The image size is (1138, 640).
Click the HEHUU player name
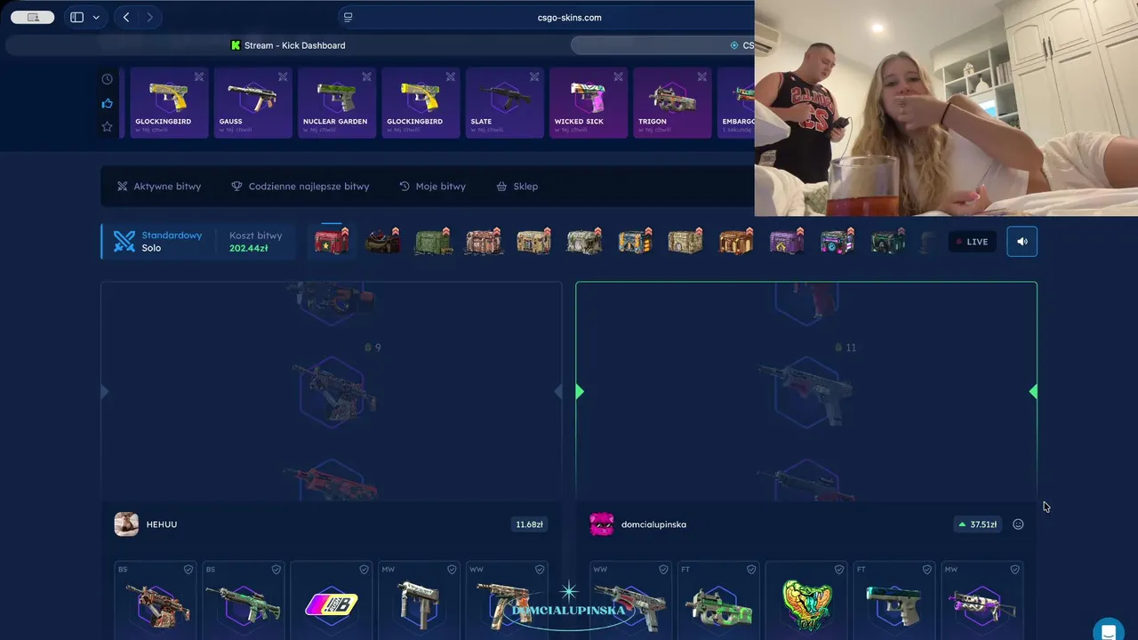click(162, 524)
